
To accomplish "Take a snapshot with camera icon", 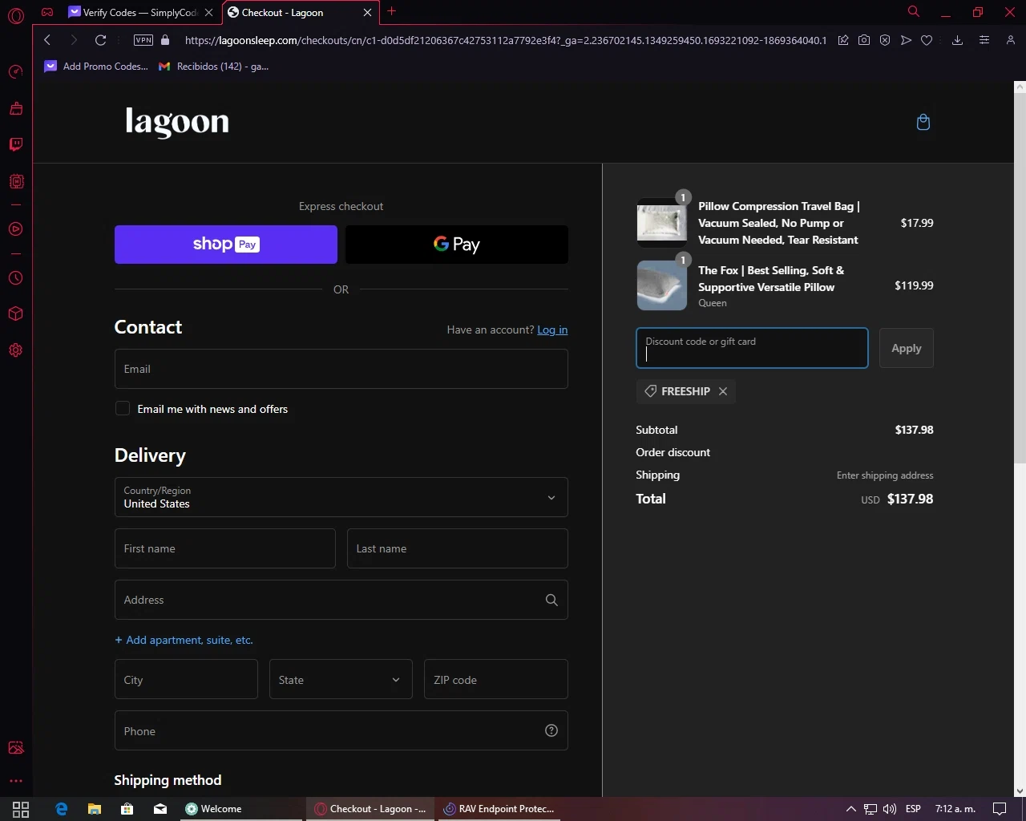I will click(x=864, y=40).
